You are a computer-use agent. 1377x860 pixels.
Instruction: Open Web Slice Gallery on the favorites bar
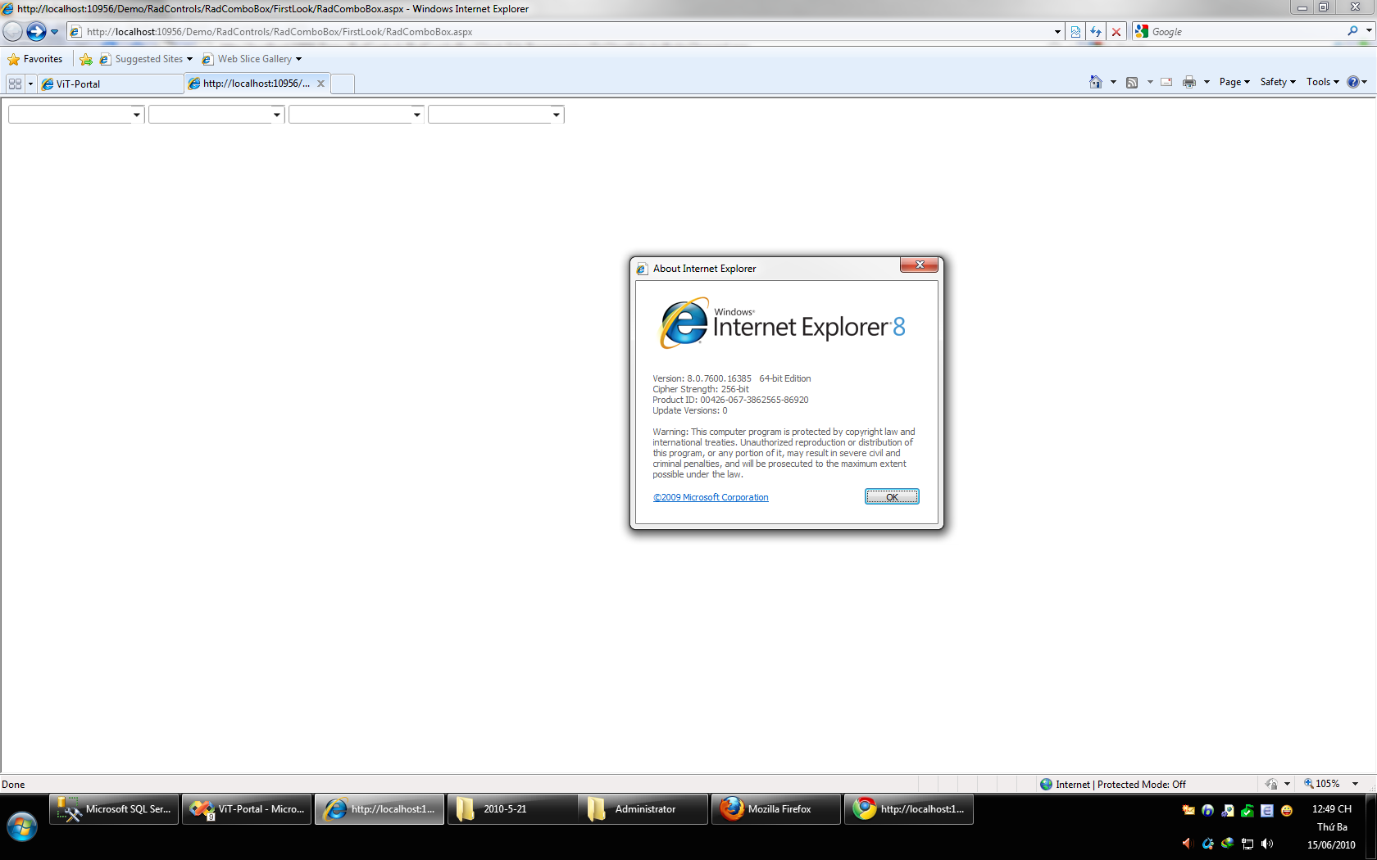tap(252, 59)
